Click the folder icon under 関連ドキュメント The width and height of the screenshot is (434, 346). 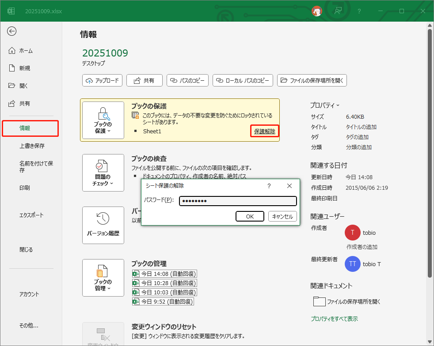[319, 301]
